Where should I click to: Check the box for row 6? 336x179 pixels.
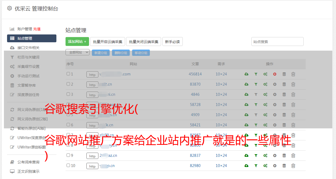(x=68, y=125)
